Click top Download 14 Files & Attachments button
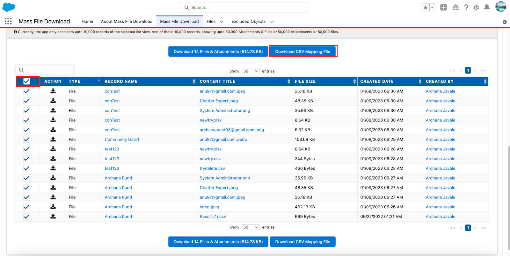The width and height of the screenshot is (510, 256). [x=218, y=52]
